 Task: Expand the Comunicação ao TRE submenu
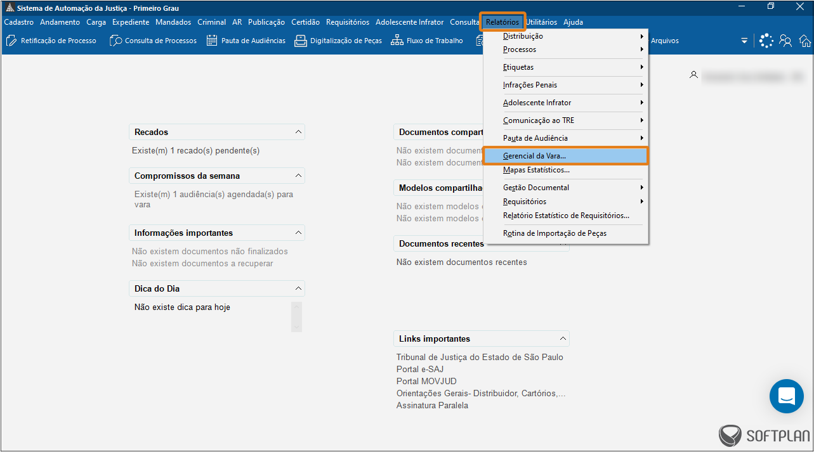coord(566,120)
